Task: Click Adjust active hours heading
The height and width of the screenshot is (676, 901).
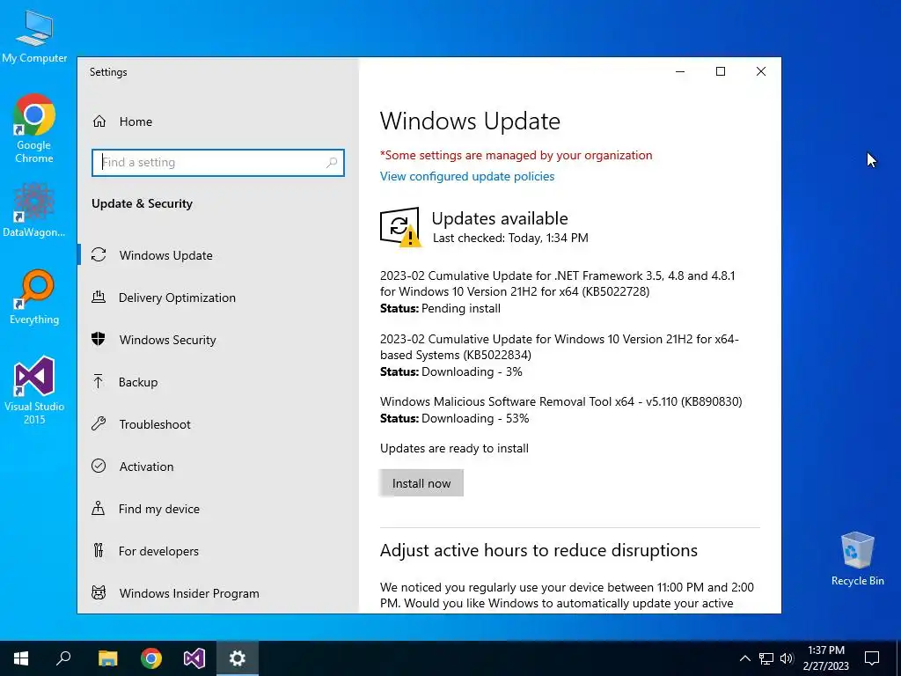Action: (538, 550)
